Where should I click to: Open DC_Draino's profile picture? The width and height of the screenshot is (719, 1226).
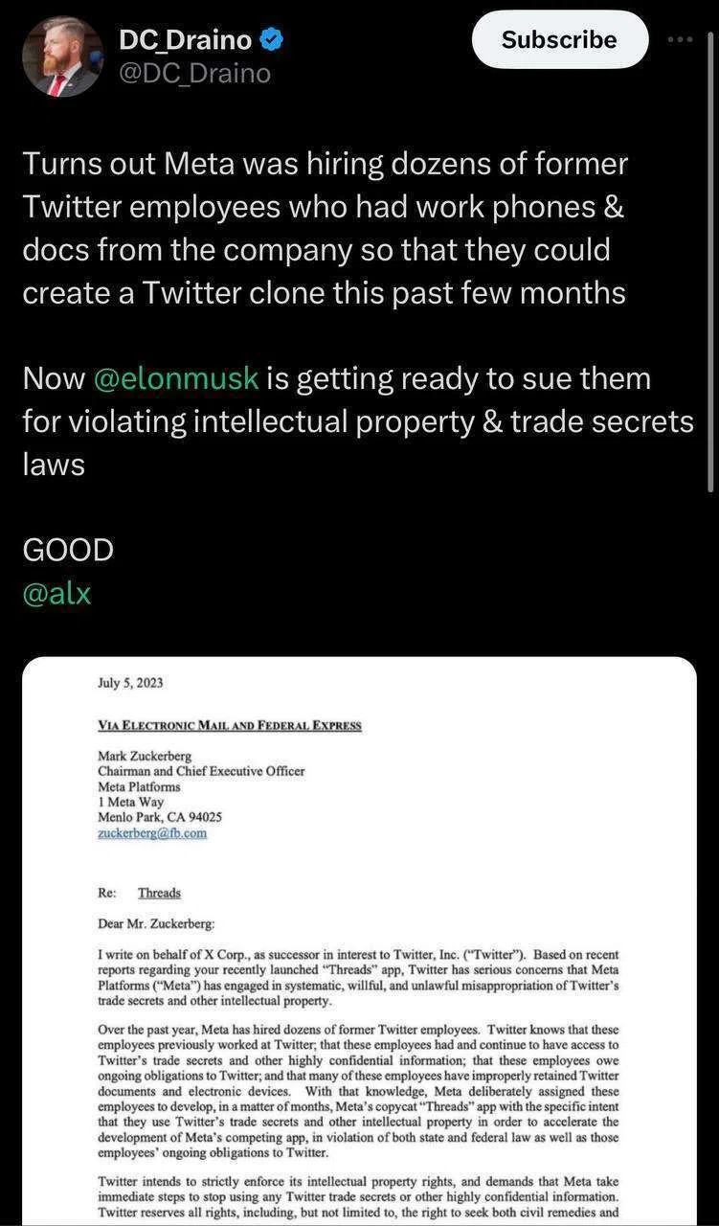pos(62,57)
